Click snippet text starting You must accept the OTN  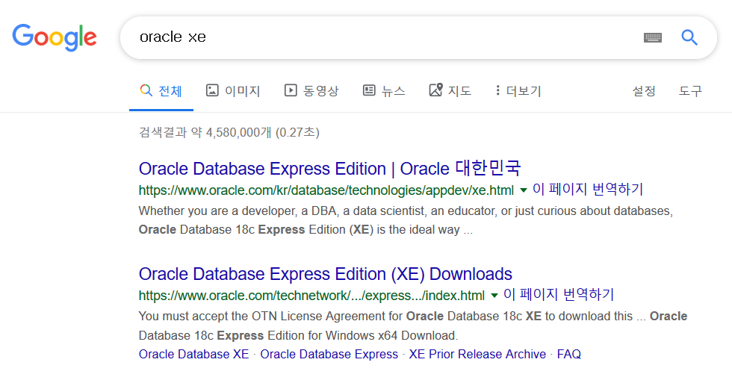412,326
